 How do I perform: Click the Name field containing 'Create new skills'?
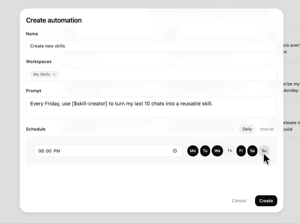151,46
